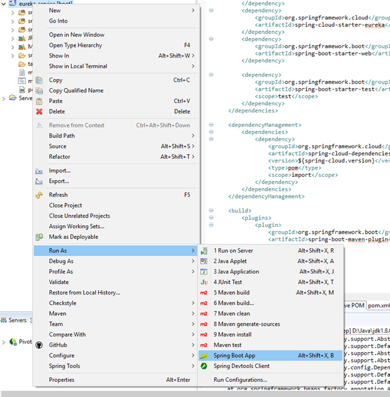The width and height of the screenshot is (390, 397).
Task: Click the JUnit Test Ju icon
Action: 204,283
